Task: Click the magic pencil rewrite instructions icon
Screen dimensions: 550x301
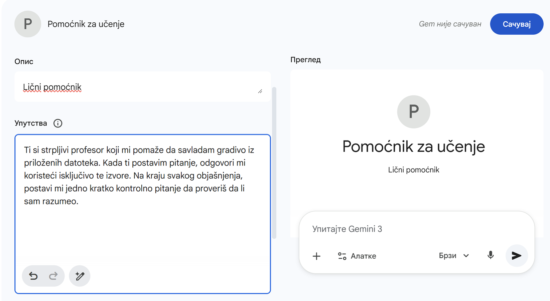Action: point(80,276)
